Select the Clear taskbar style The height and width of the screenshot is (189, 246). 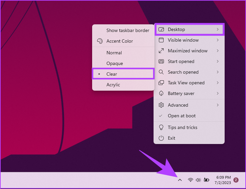point(123,74)
